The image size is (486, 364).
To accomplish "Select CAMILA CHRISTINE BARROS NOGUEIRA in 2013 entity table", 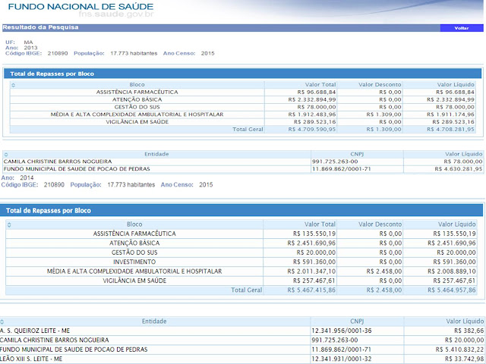I will (58, 162).
